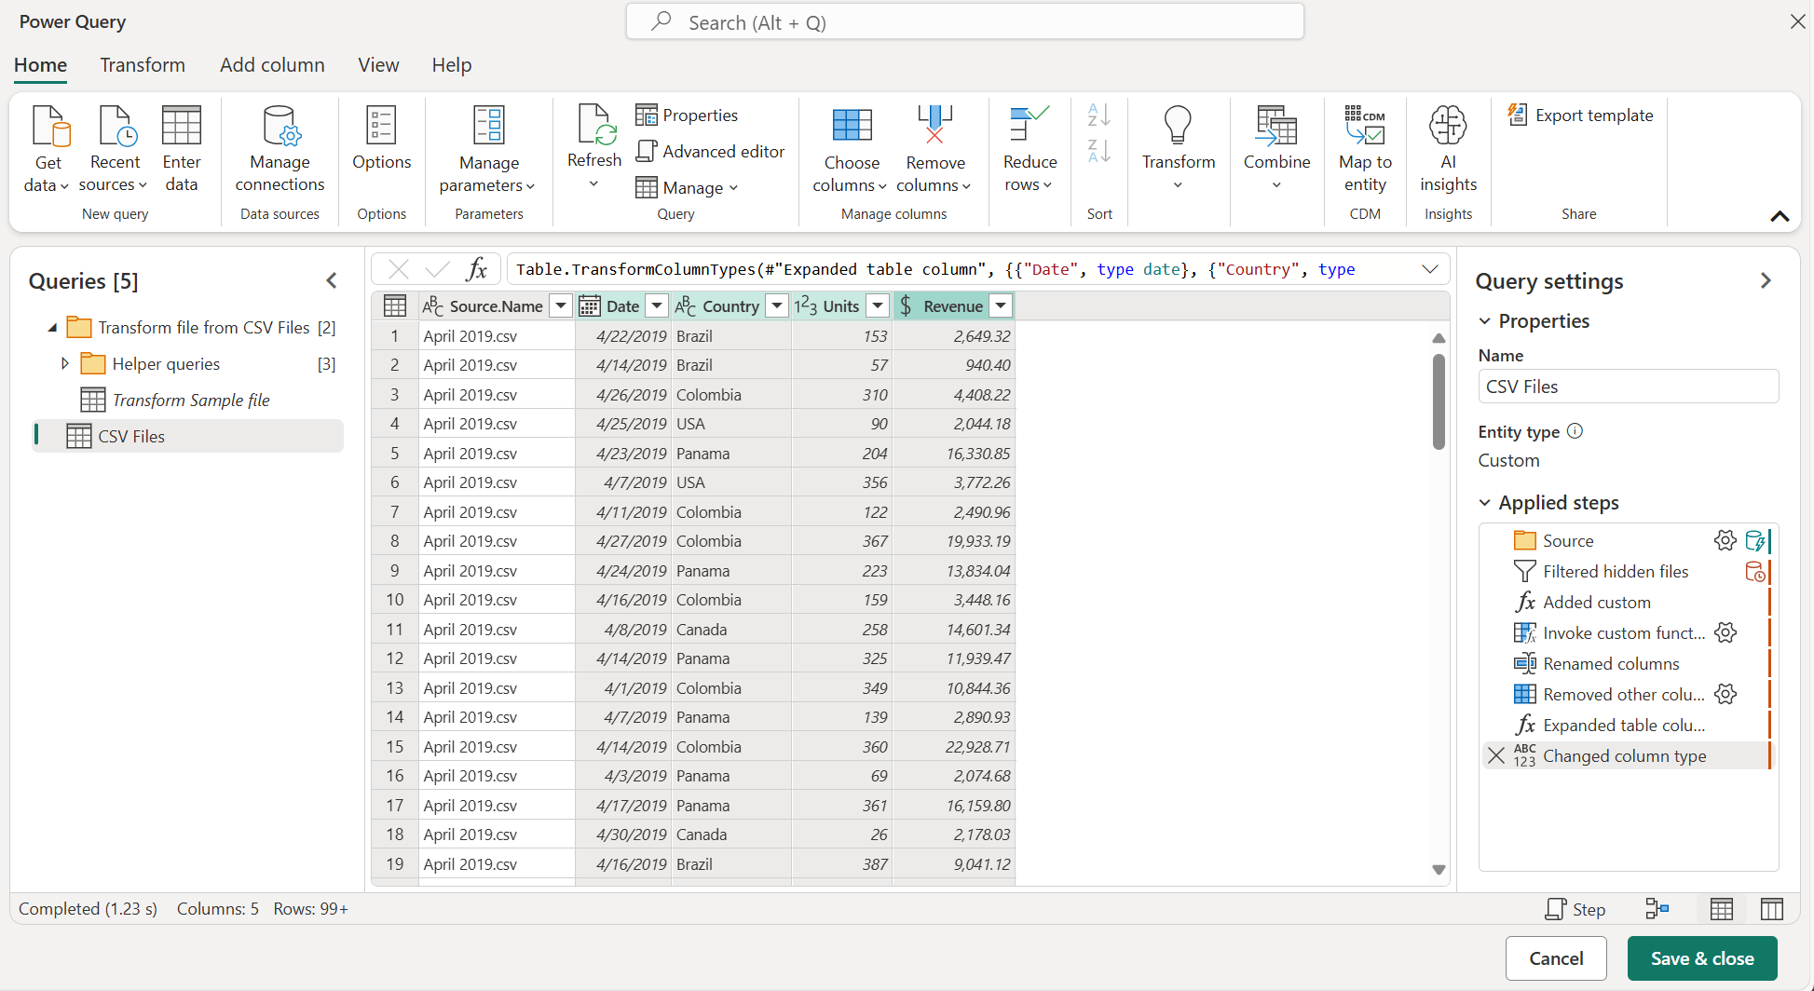Toggle the table view at bottom right

click(x=1722, y=908)
